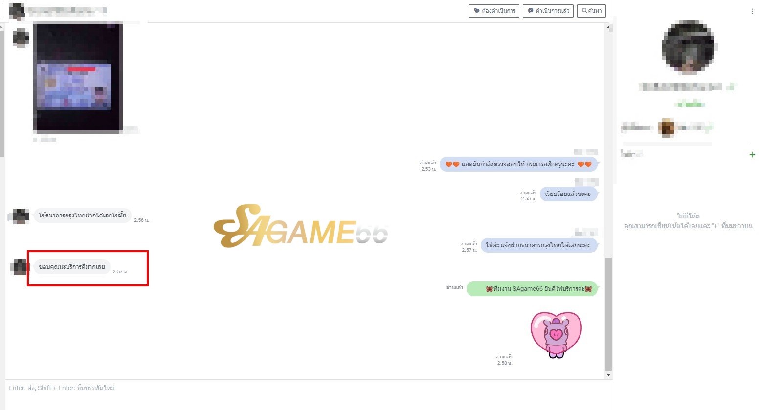
Task: Click the chat header avatar
Action: pyautogui.click(x=17, y=11)
